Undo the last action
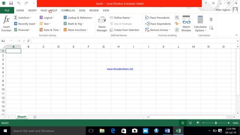Screen dimensions: 240x135 19,3
